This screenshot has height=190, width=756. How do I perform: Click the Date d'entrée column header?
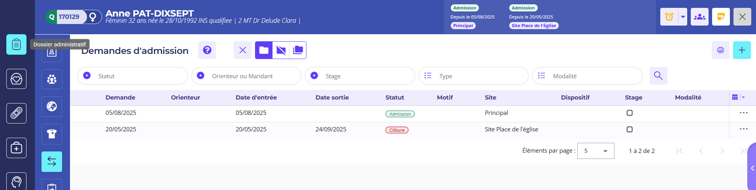pyautogui.click(x=256, y=98)
